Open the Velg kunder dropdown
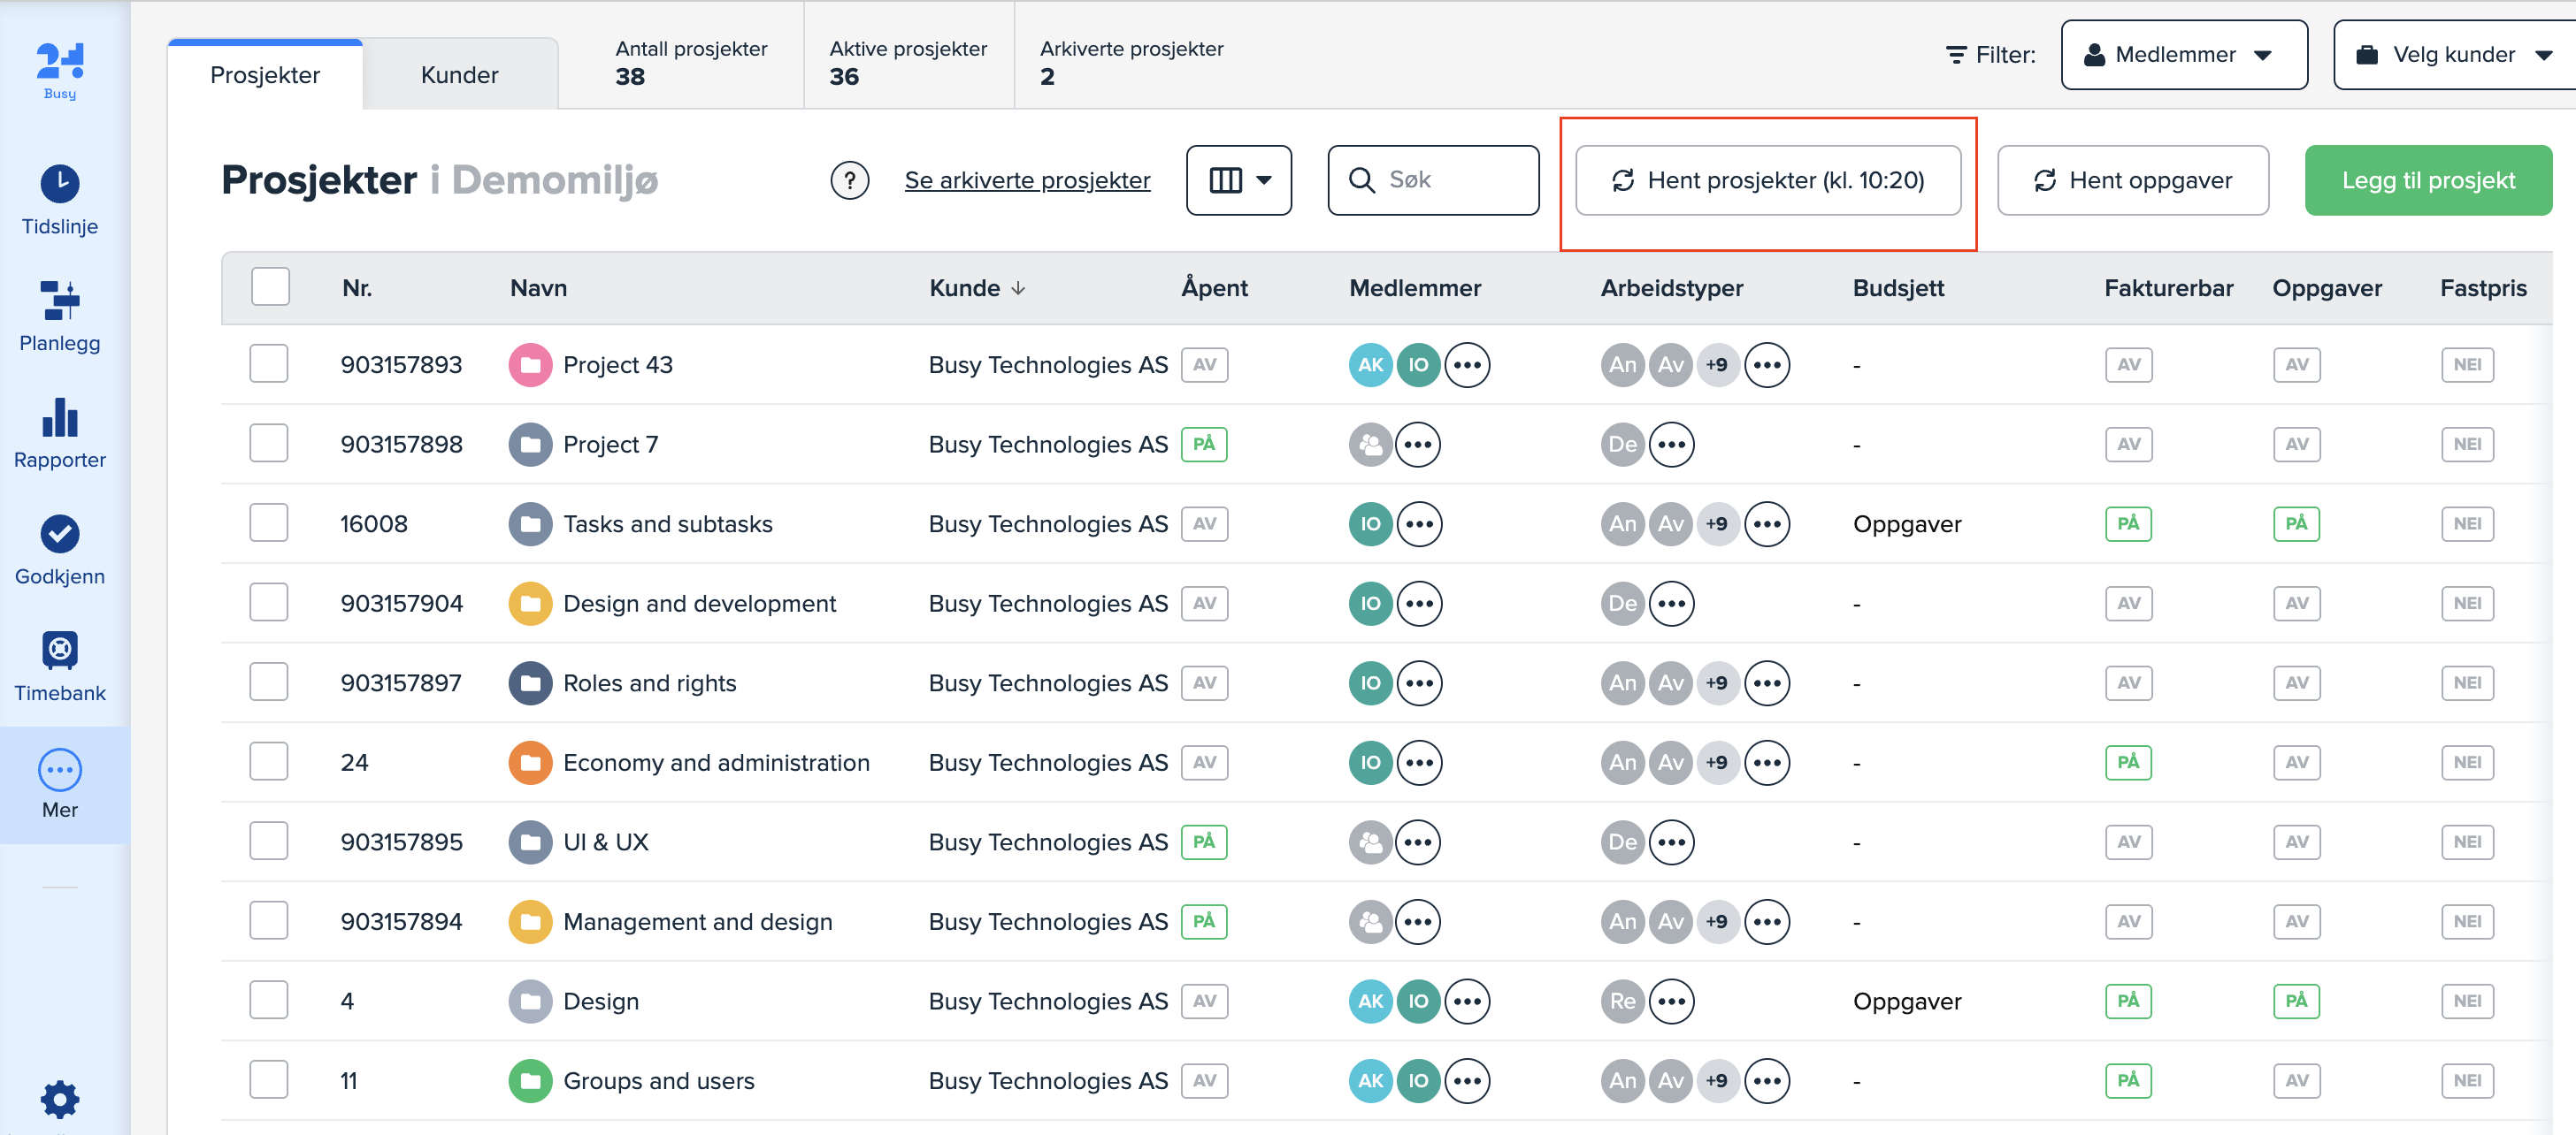2576x1135 pixels. coord(2454,55)
